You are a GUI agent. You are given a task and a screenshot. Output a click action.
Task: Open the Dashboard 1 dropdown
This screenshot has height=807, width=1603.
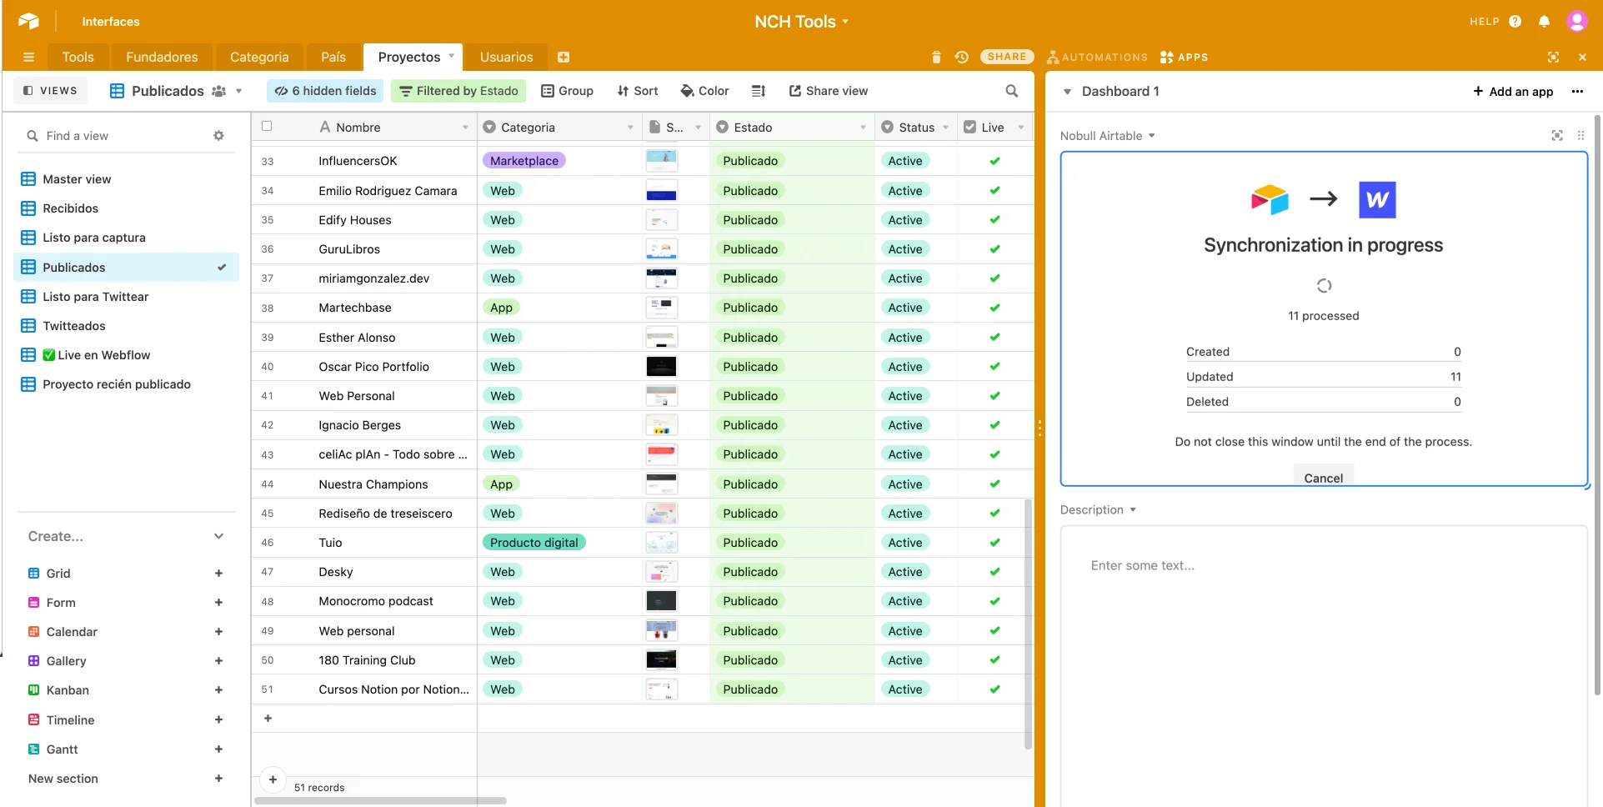(1067, 92)
